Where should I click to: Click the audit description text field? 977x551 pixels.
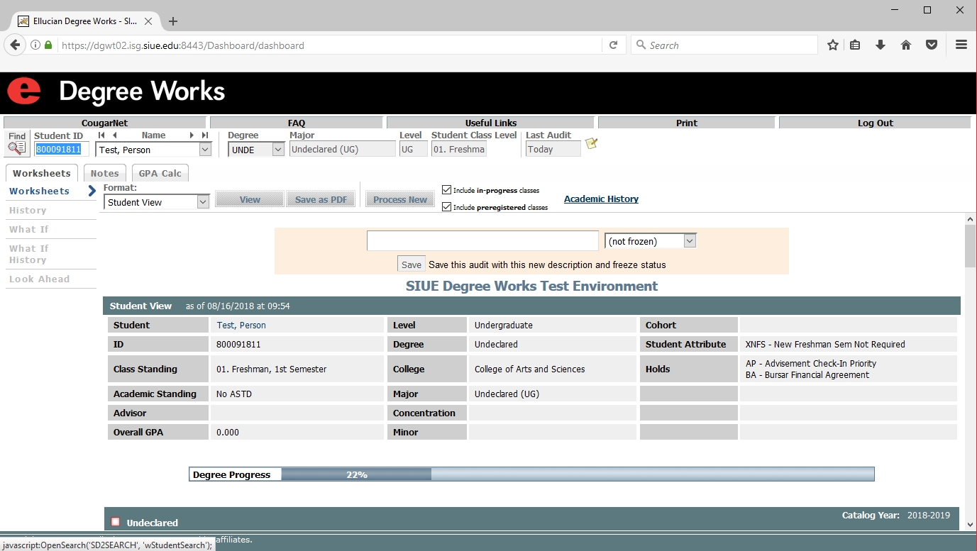pyautogui.click(x=482, y=241)
